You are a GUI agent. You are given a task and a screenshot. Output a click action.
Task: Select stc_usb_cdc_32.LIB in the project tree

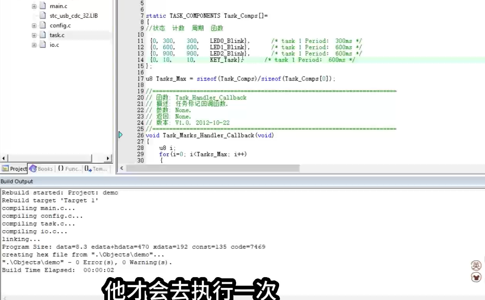[x=74, y=16]
